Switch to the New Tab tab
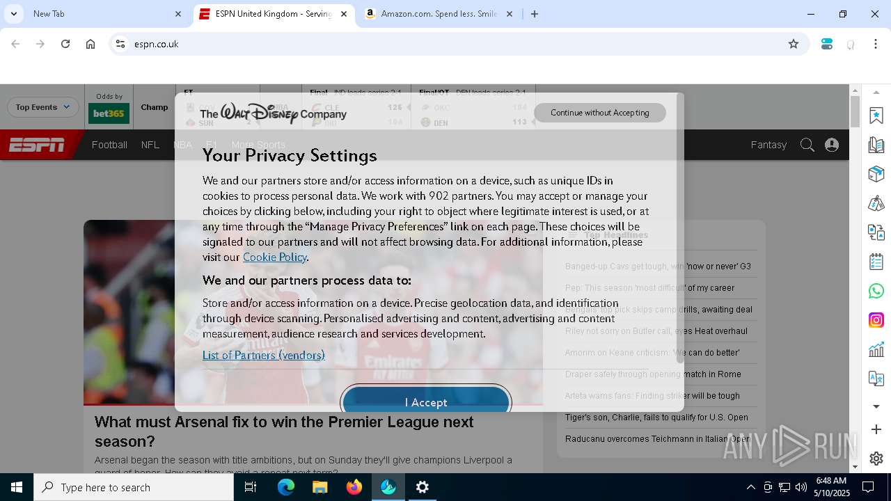The width and height of the screenshot is (891, 501). click(97, 14)
